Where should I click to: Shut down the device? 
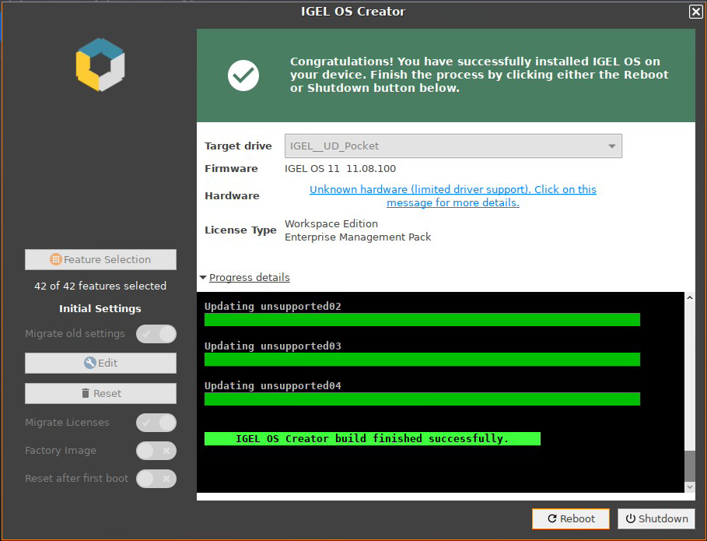pos(656,518)
